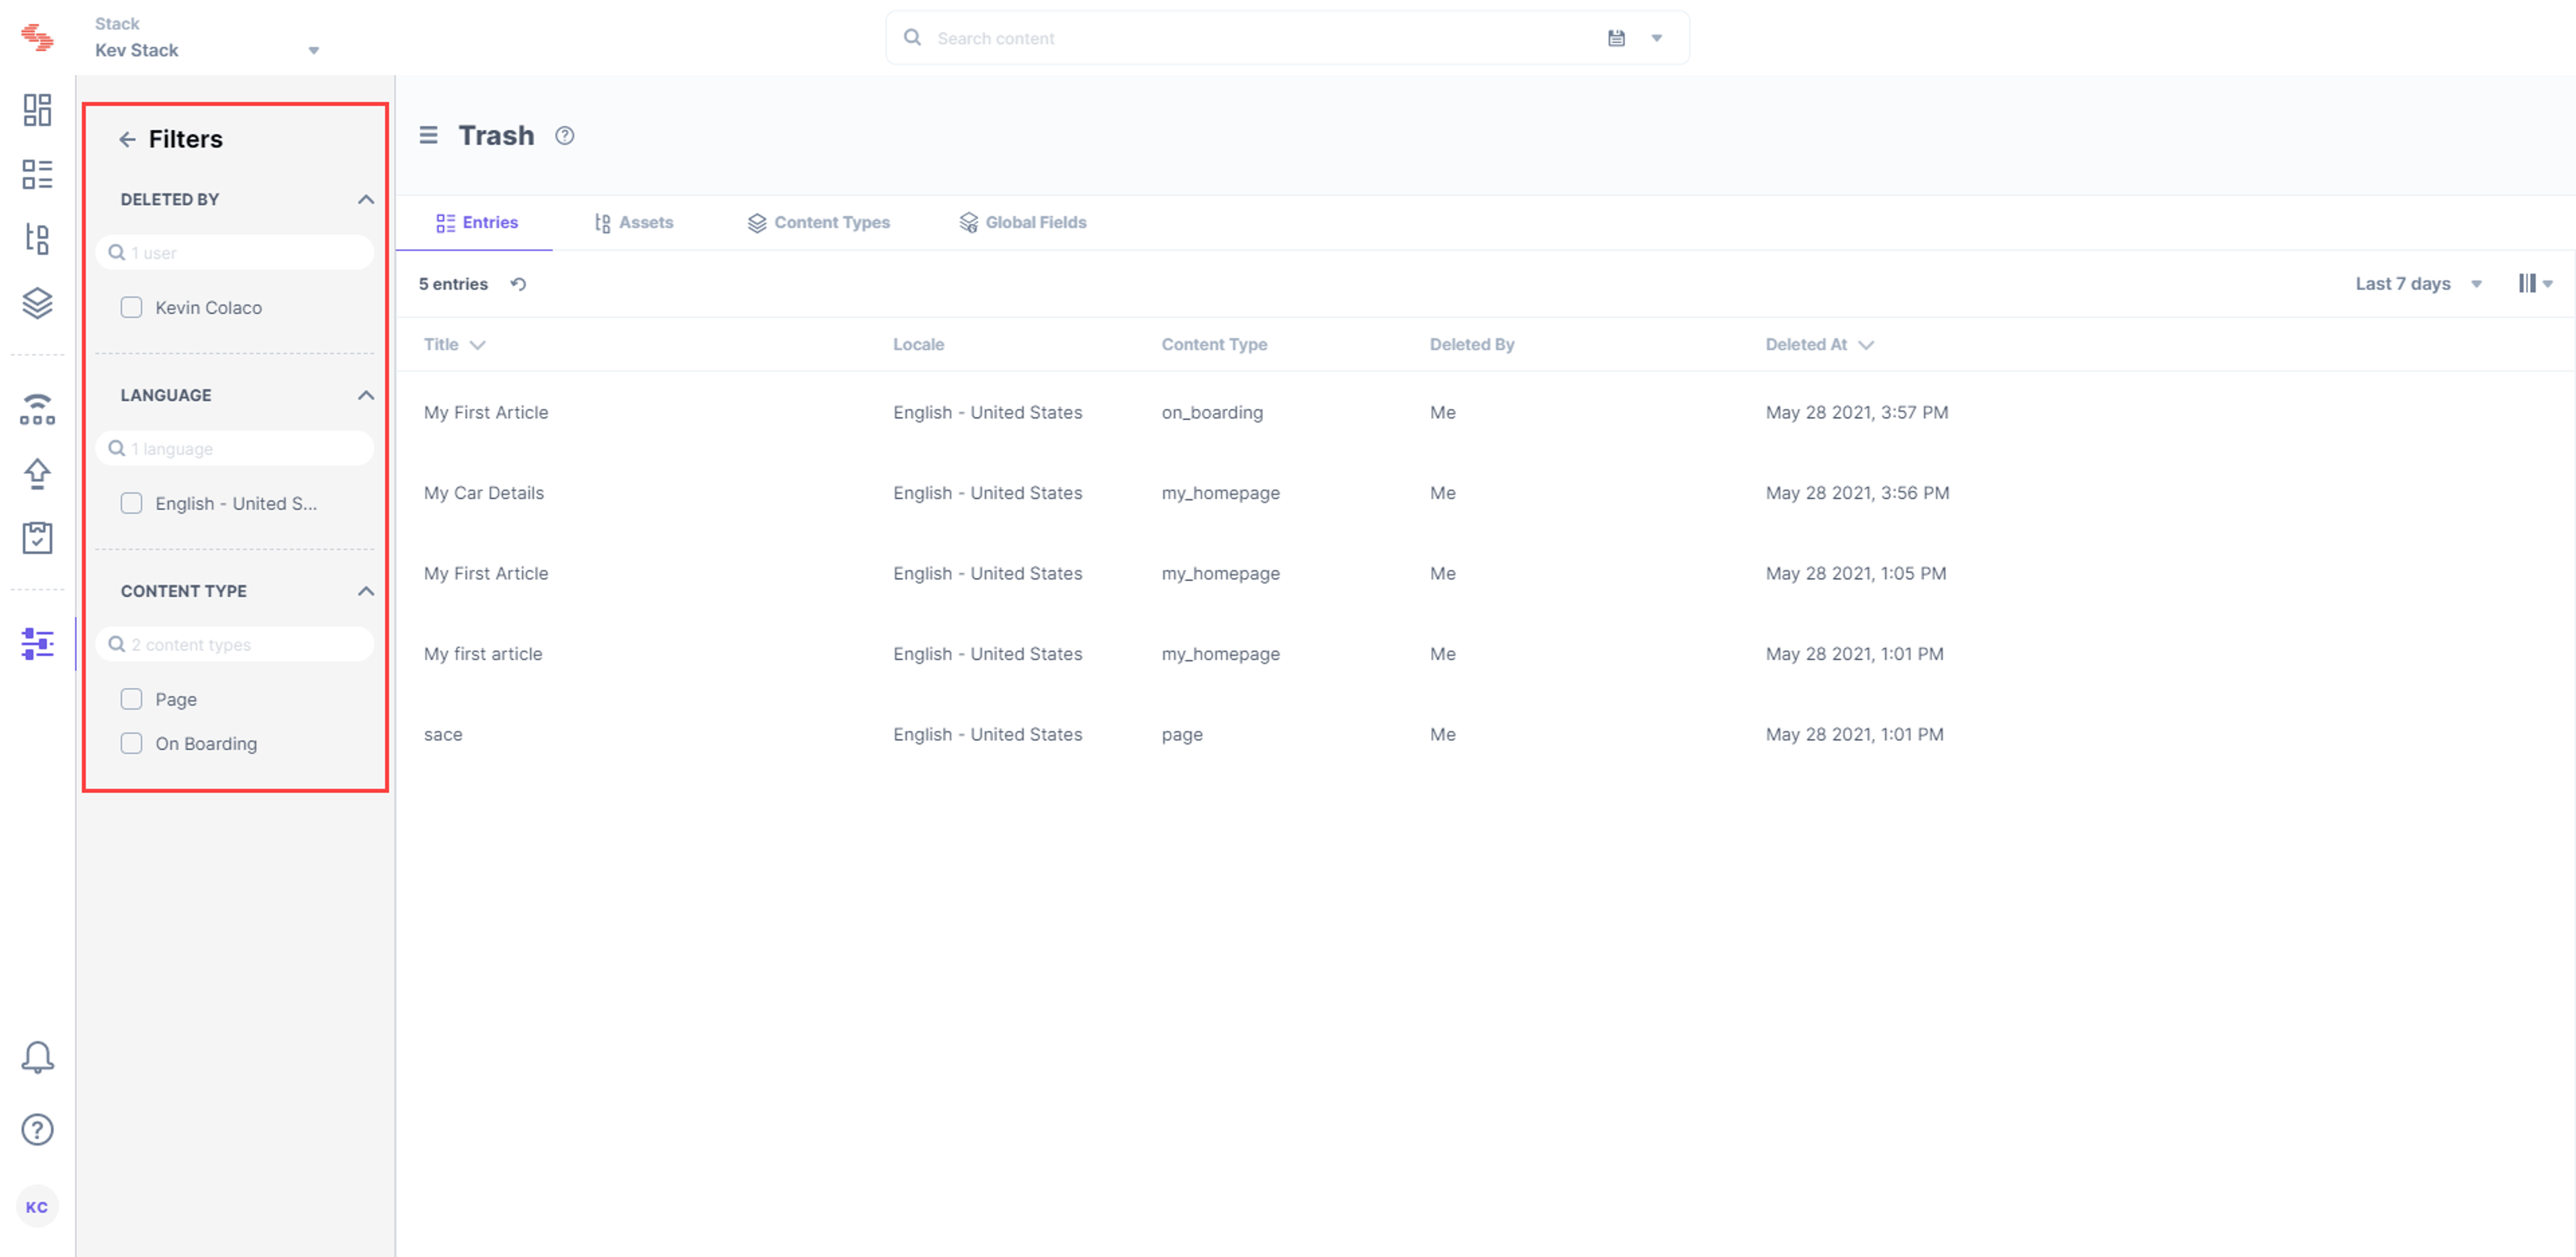Click the 2 content types search field
2576x1257 pixels.
point(235,644)
